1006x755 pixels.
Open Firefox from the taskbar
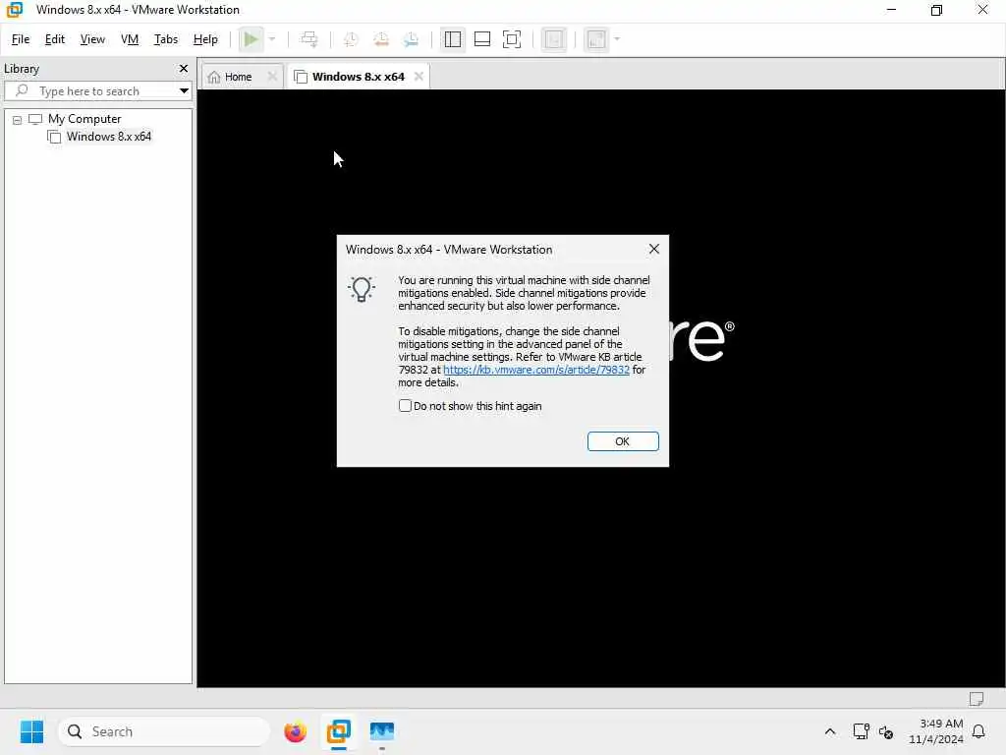pos(295,731)
